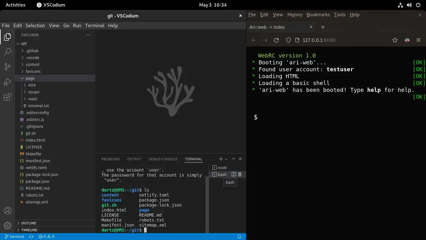The width and height of the screenshot is (426, 240).
Task: Reload the Ari::web page
Action: 276,40
